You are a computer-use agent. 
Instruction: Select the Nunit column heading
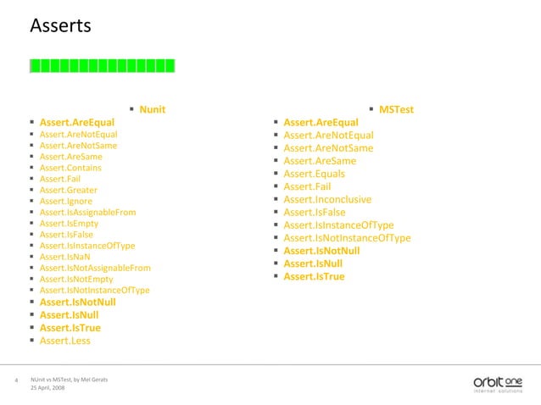click(152, 109)
